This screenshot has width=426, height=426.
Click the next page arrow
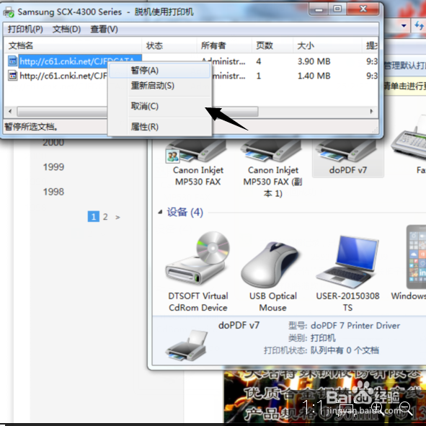tap(117, 217)
